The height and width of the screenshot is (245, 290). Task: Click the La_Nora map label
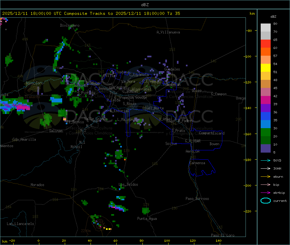pyautogui.click(x=128, y=81)
